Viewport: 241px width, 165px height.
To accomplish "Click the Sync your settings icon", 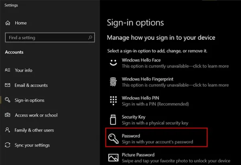I will [8, 145].
